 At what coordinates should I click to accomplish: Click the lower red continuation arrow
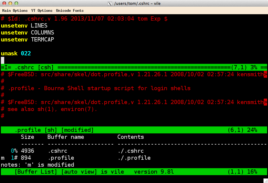click(x=266, y=102)
